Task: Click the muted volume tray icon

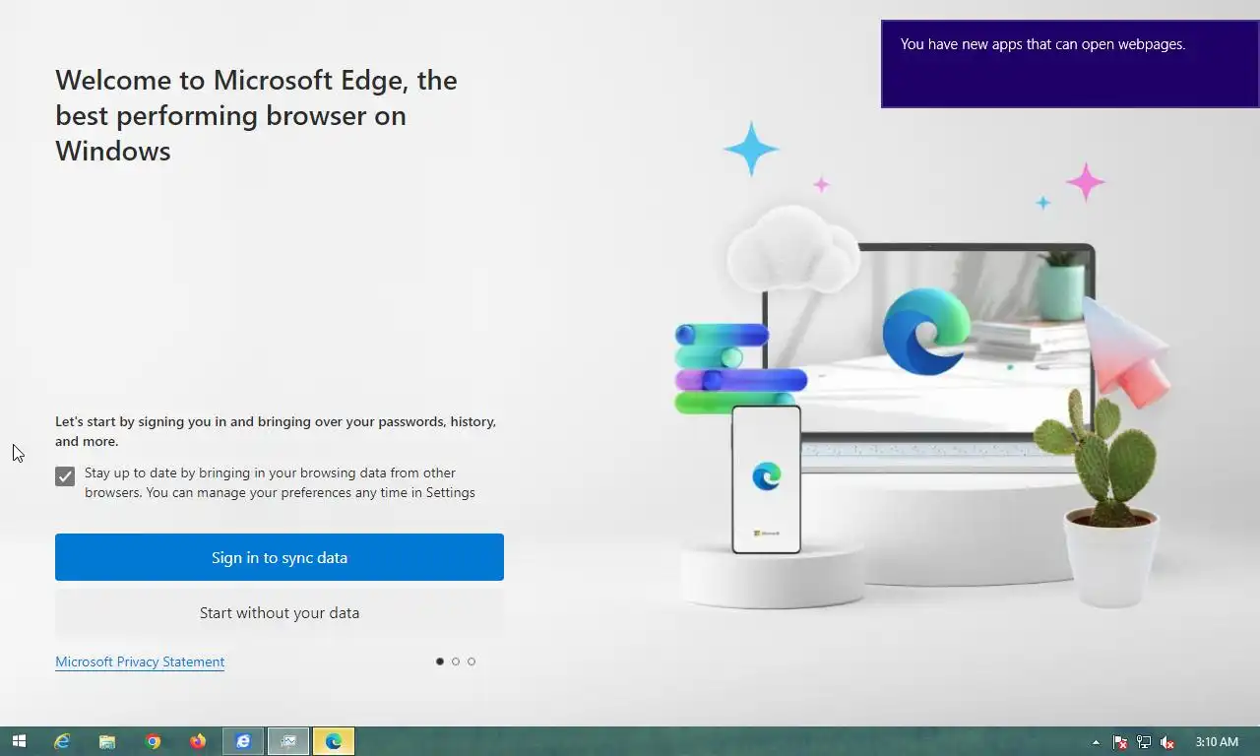Action: click(x=1167, y=742)
